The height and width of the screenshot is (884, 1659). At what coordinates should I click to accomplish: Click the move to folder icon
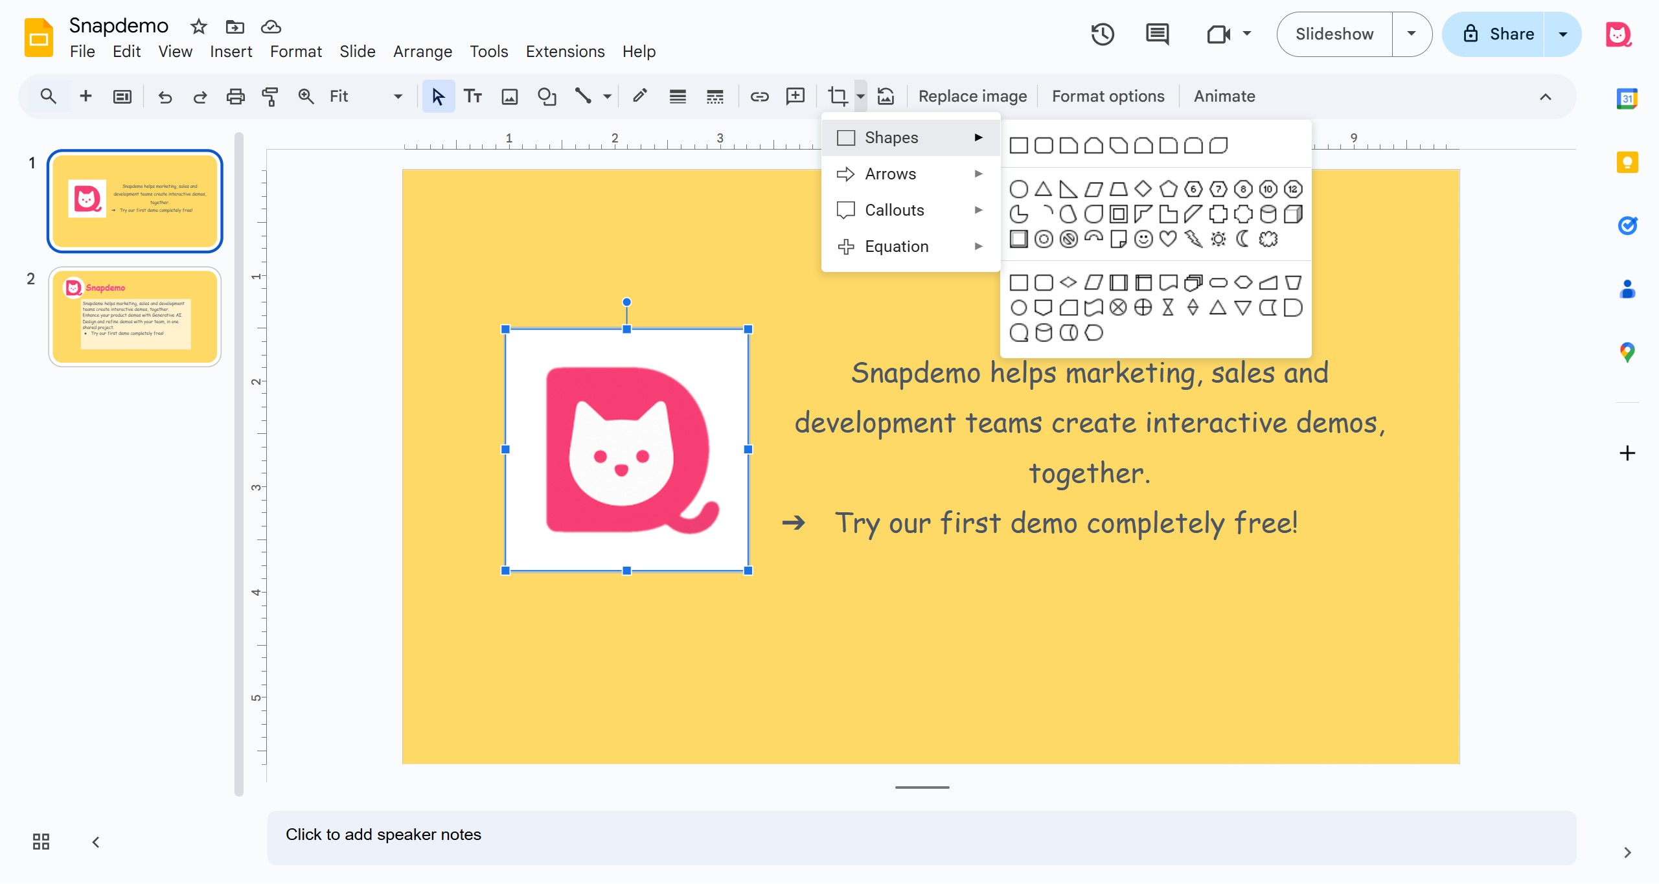click(x=235, y=27)
